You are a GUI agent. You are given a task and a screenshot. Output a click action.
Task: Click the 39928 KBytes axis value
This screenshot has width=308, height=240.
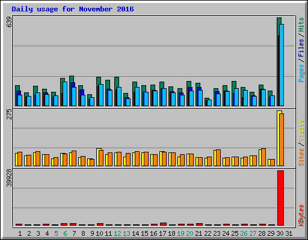(9, 178)
